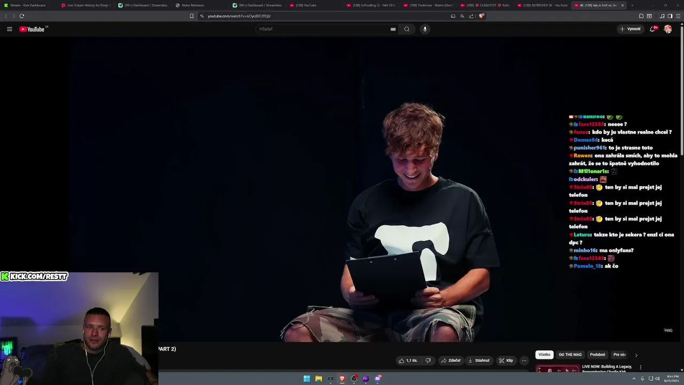Switch to the CLASHTEST tab
This screenshot has height=385, width=684.
[485, 5]
